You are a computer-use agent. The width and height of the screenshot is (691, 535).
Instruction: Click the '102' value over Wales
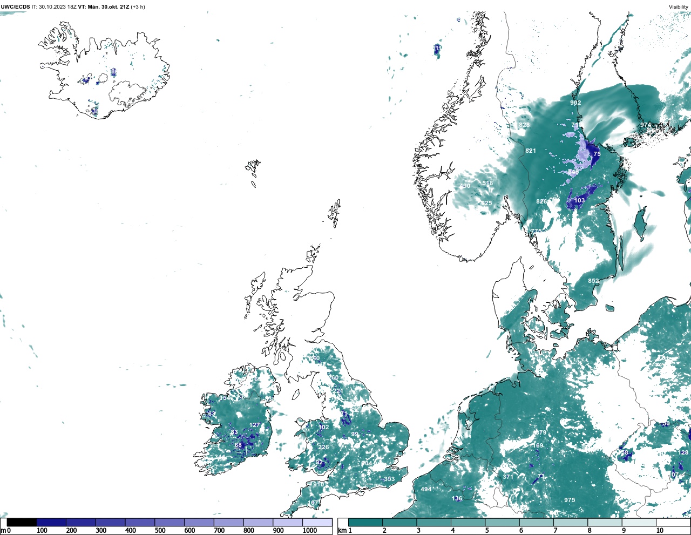click(x=323, y=427)
